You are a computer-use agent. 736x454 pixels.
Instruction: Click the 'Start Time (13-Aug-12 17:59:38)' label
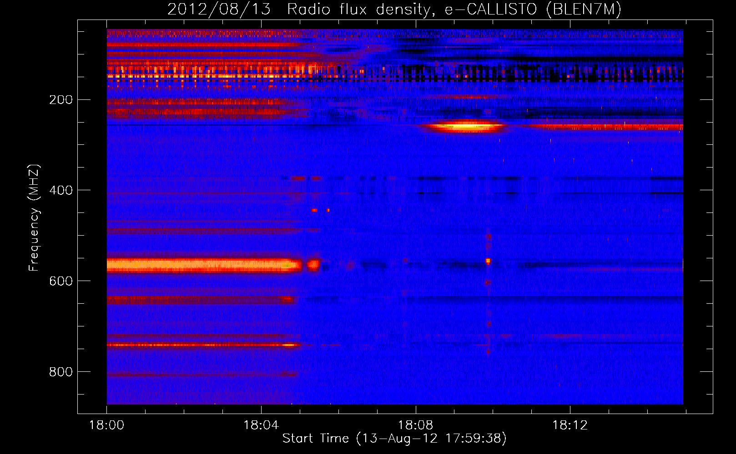[394, 439]
